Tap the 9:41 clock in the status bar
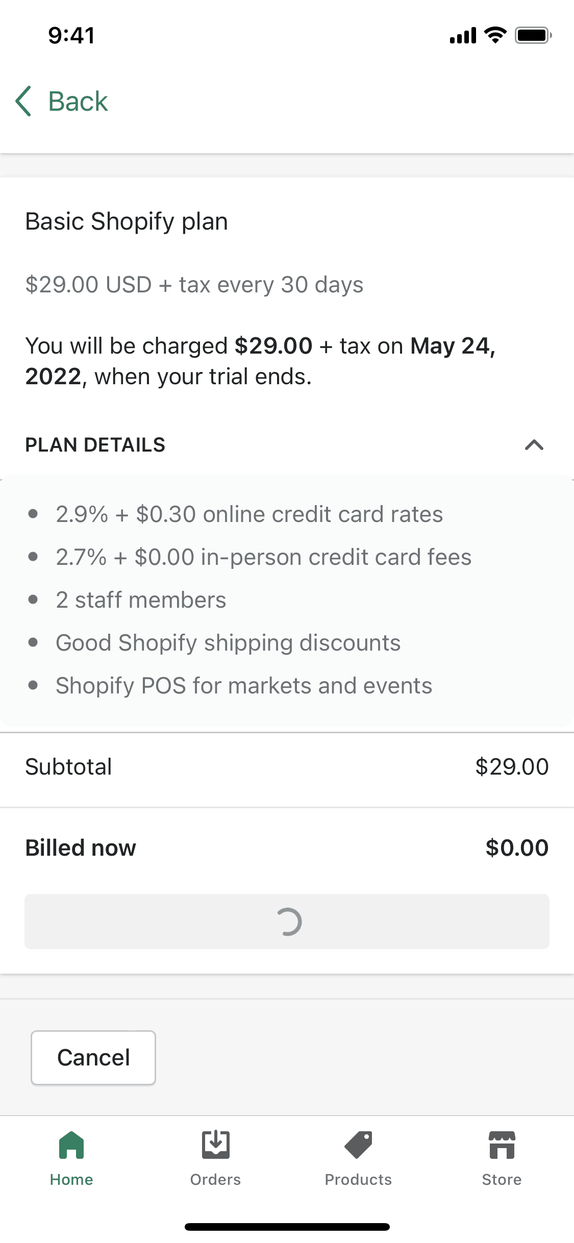This screenshot has width=574, height=1243. click(x=71, y=36)
